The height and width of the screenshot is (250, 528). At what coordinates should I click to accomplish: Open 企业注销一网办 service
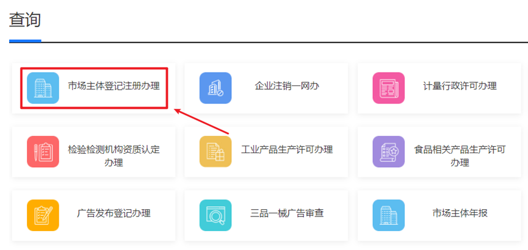[x=287, y=86]
